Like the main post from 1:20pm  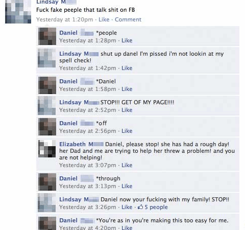tap(104, 19)
